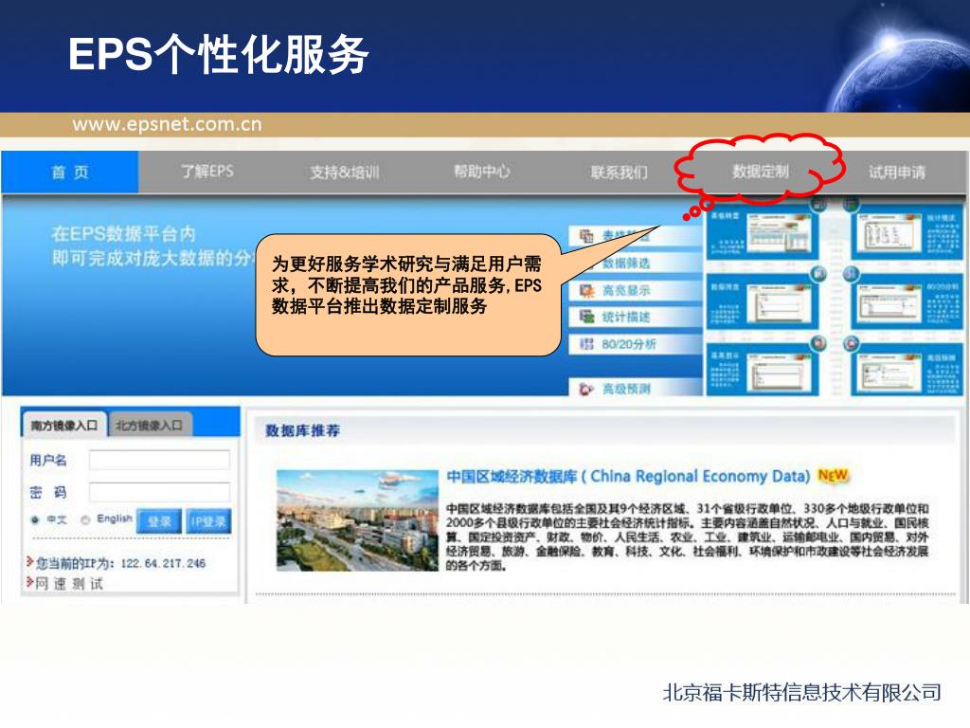
Task: Click round badge icon on 高级预测 card
Action: 852,343
